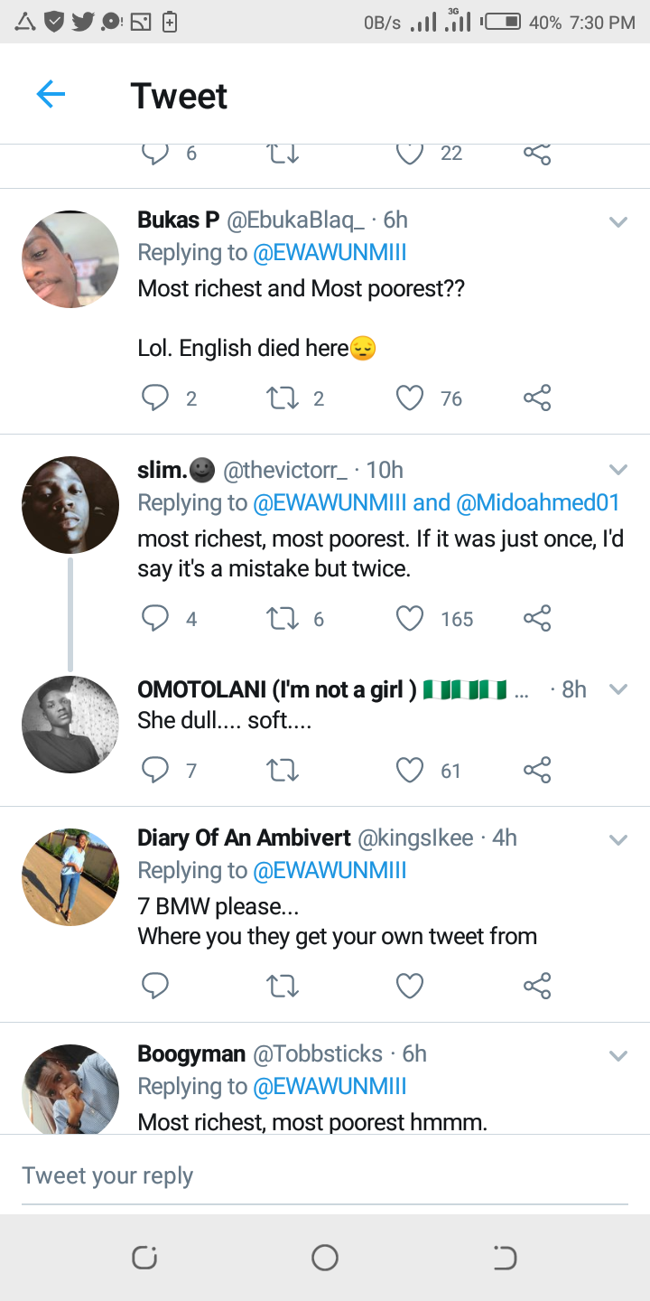Tap the "Tweet your reply" field
Viewport: 650px width, 1301px height.
pyautogui.click(x=325, y=1175)
